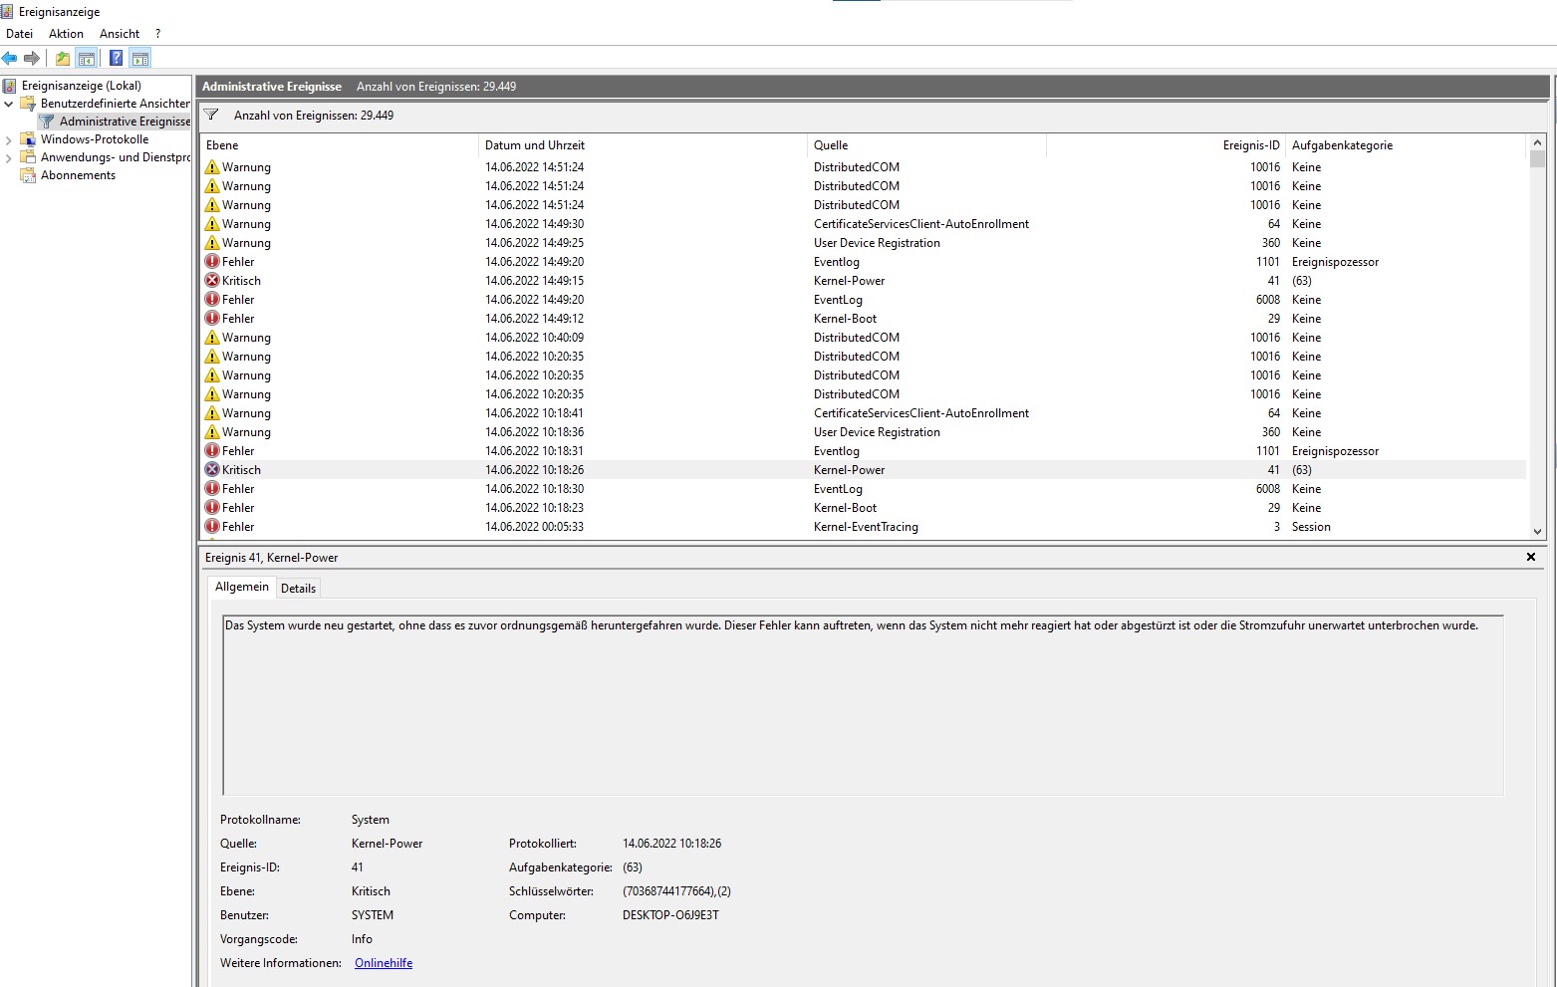This screenshot has width=1557, height=987.
Task: Click the event list scrollbar down arrow
Action: (x=1537, y=532)
